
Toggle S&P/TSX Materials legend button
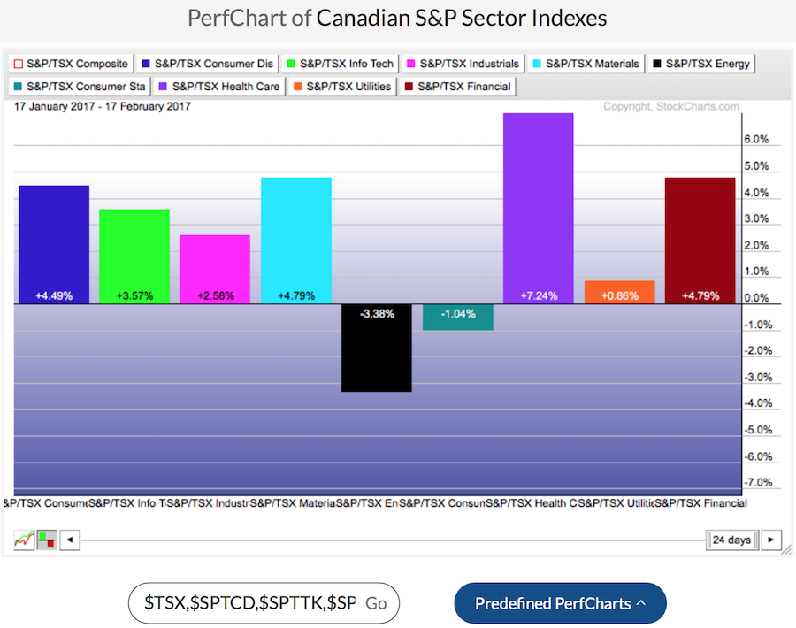click(x=586, y=64)
